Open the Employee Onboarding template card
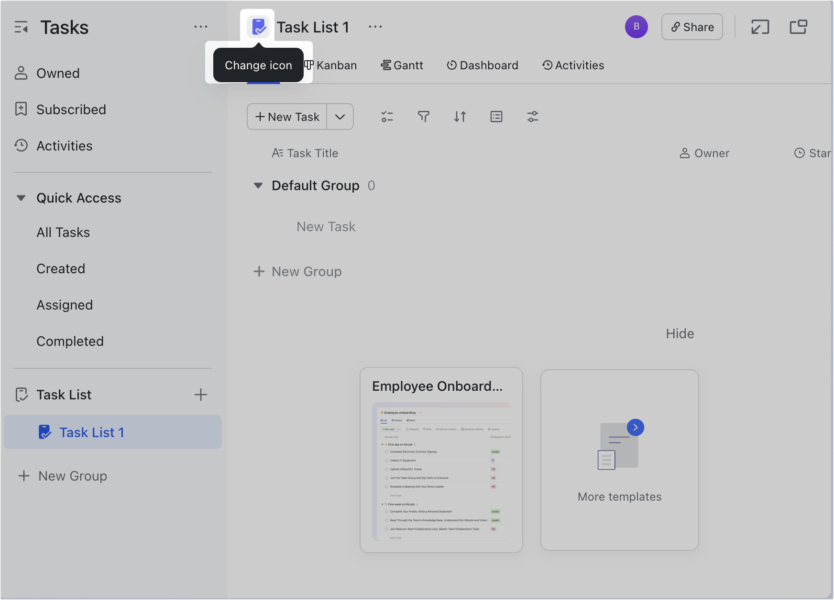This screenshot has width=834, height=600. point(441,460)
